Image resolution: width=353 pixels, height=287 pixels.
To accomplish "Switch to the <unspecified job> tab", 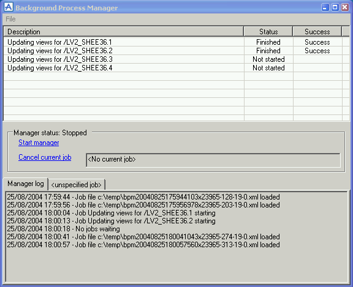I will (x=77, y=185).
